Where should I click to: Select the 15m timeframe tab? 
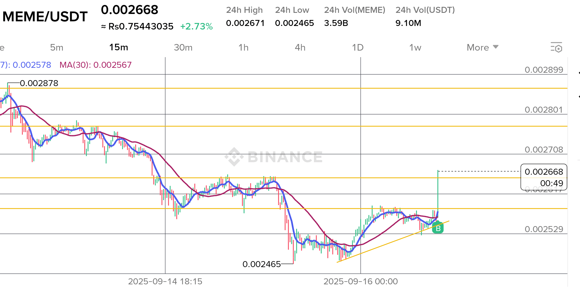[x=119, y=48]
